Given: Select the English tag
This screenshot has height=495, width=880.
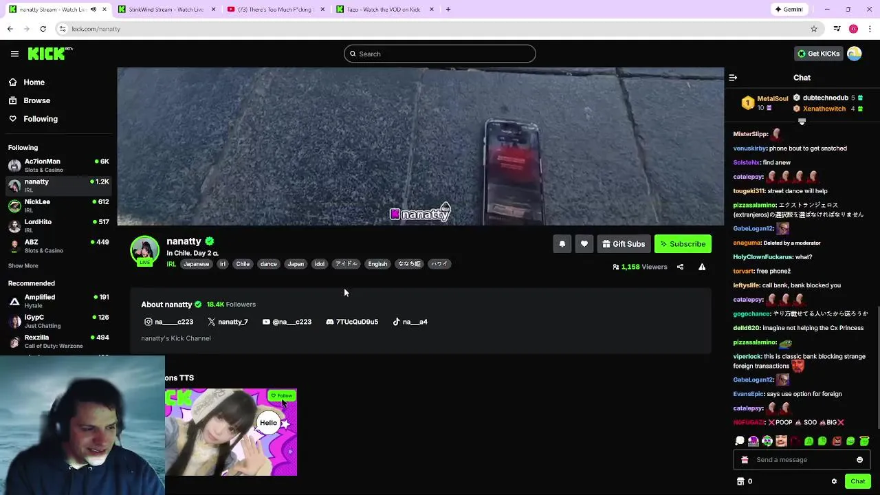Looking at the screenshot, I should [x=377, y=264].
